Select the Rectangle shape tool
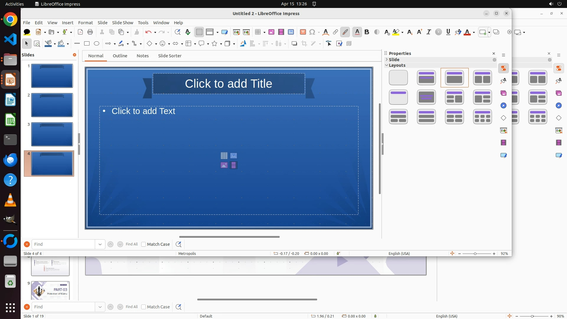567x319 pixels. pos(87,43)
